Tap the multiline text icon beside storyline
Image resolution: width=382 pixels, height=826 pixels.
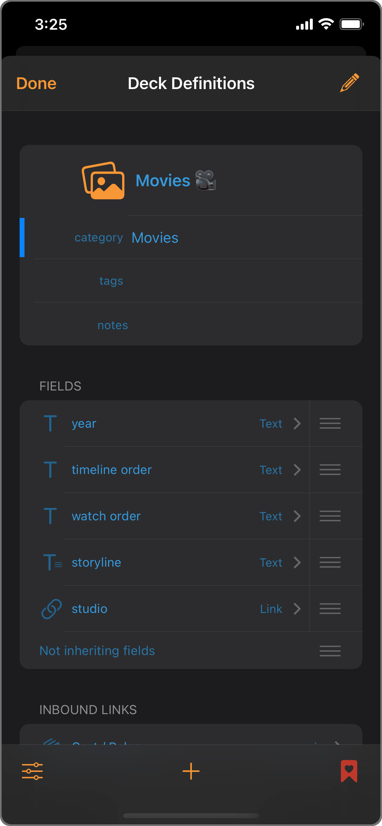(x=52, y=562)
